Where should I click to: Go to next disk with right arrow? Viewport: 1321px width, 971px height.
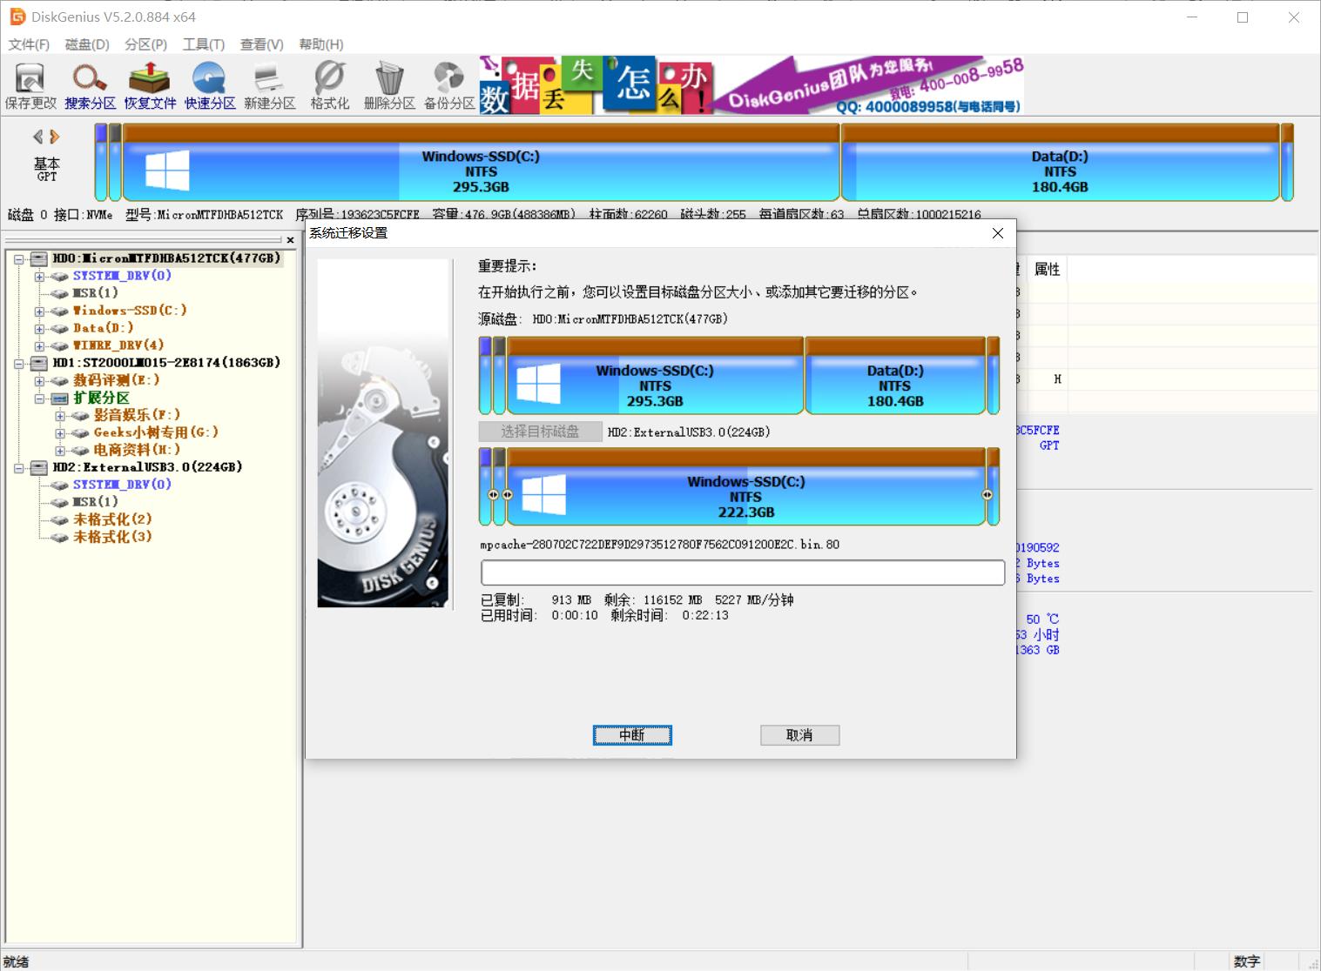55,137
